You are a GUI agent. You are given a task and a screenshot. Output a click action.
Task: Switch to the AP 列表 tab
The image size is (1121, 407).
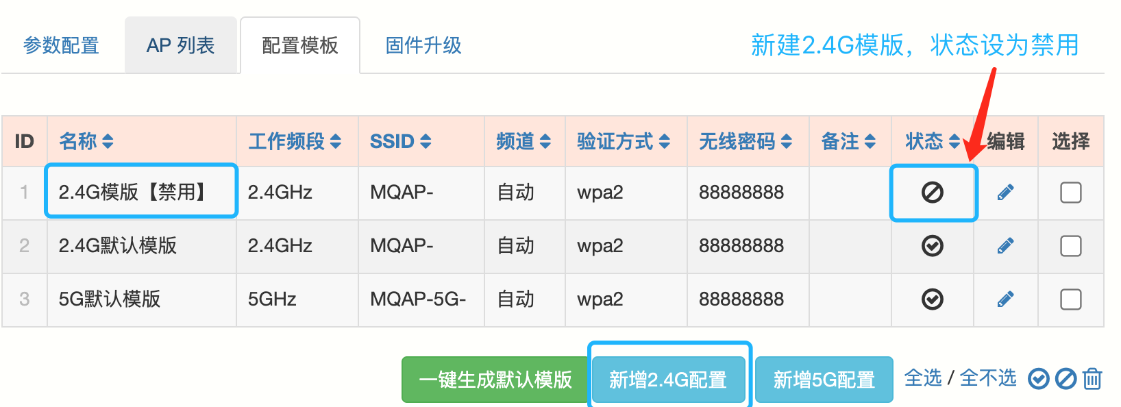pyautogui.click(x=181, y=46)
